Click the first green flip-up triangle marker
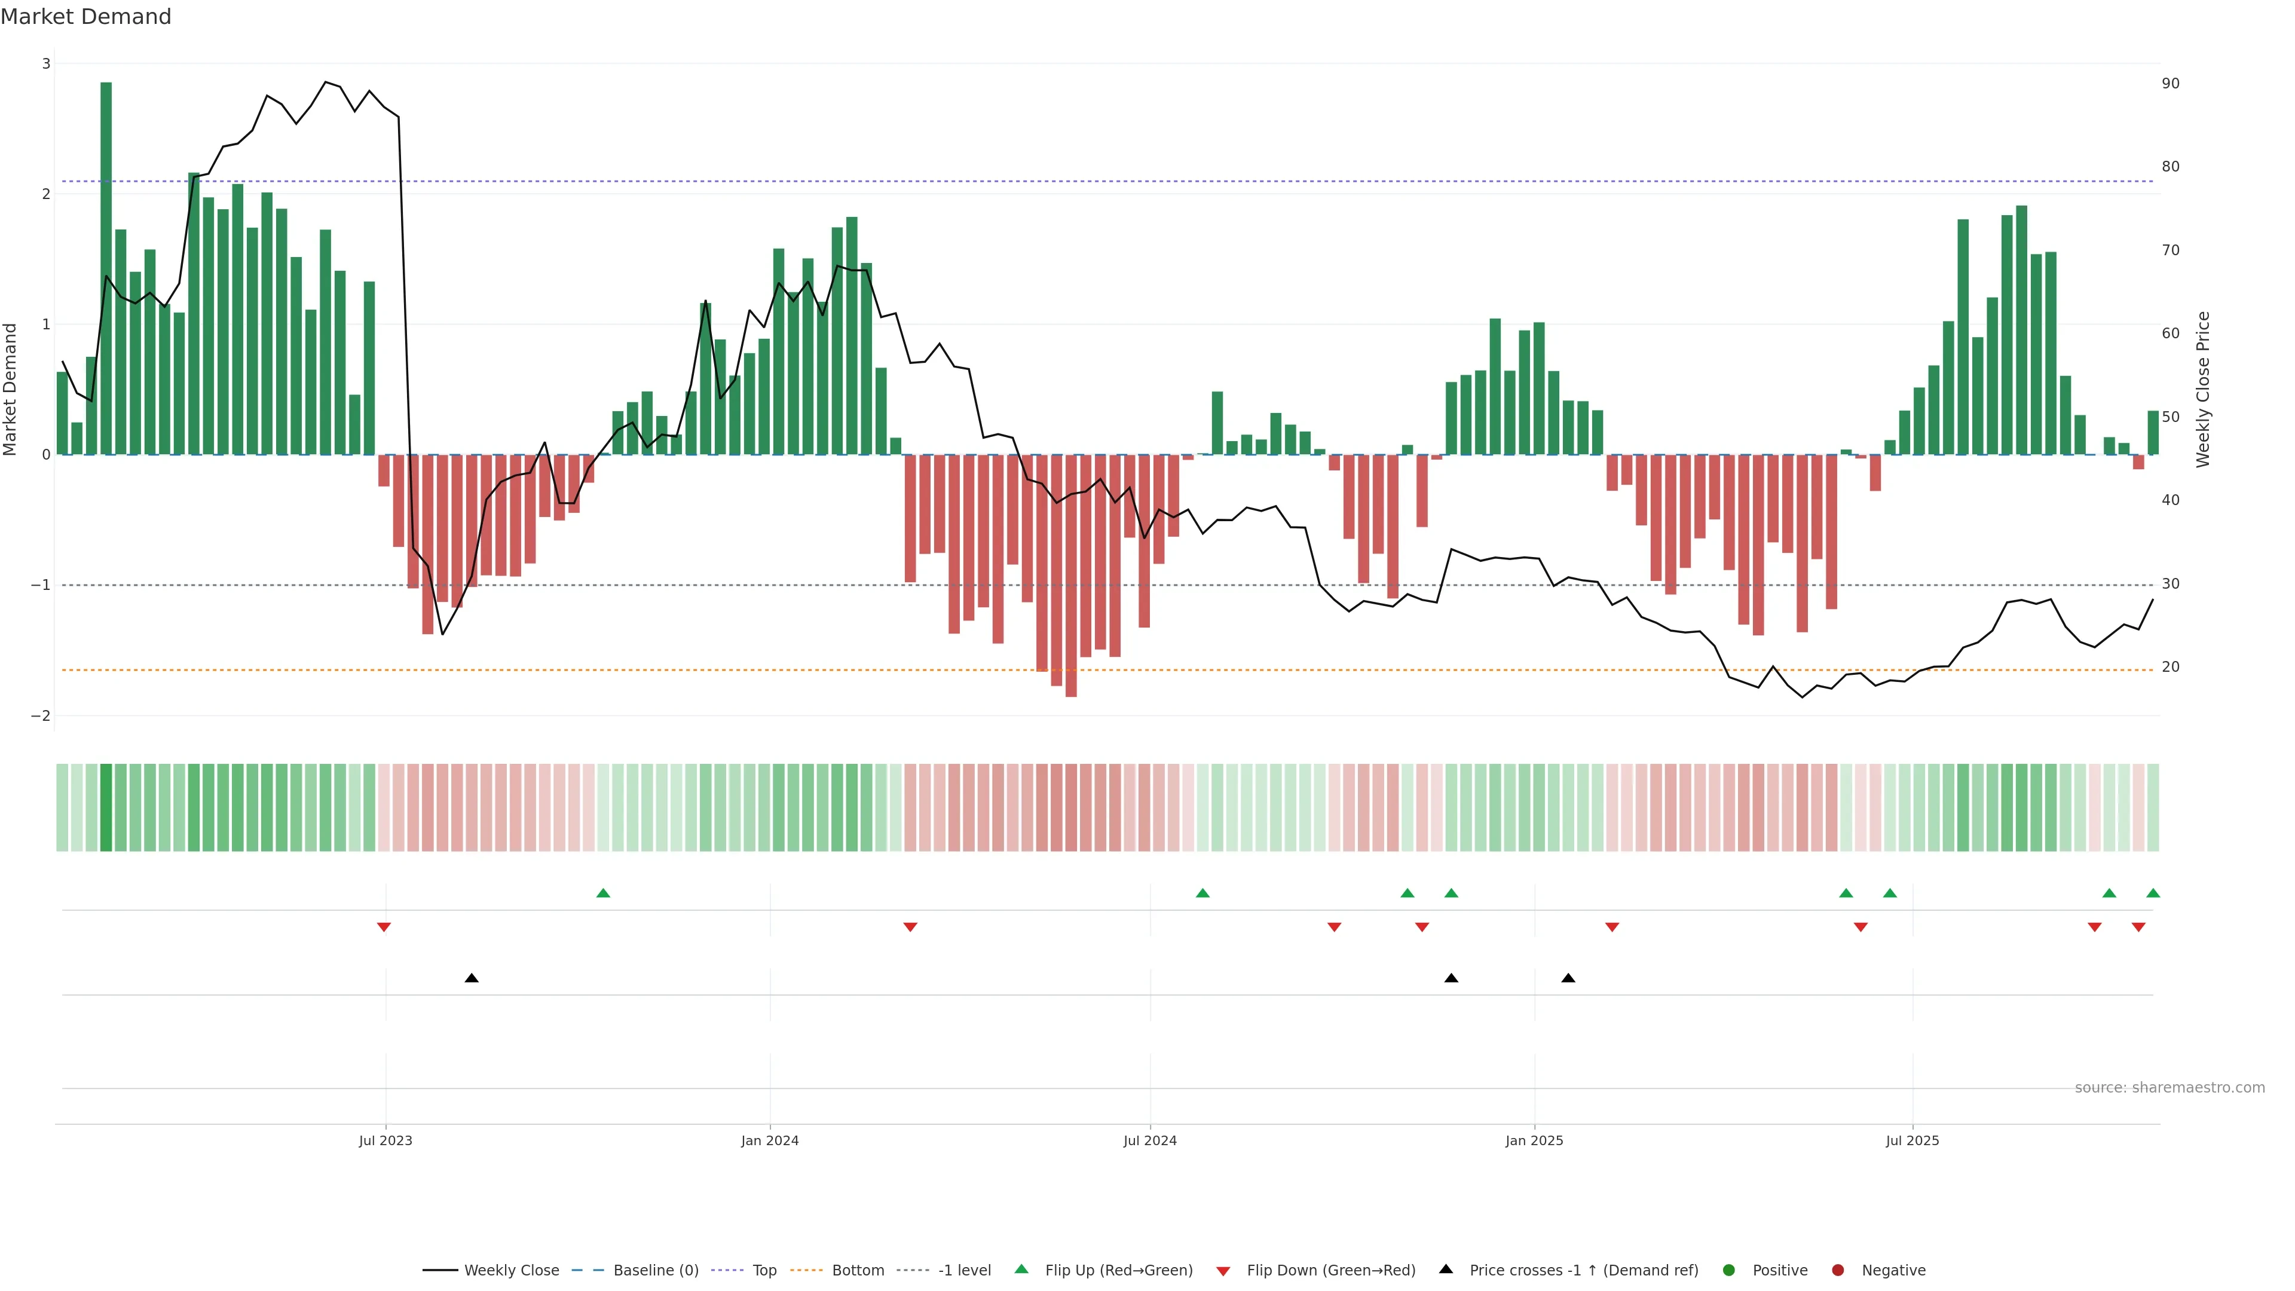Image resolution: width=2295 pixels, height=1291 pixels. tap(603, 894)
